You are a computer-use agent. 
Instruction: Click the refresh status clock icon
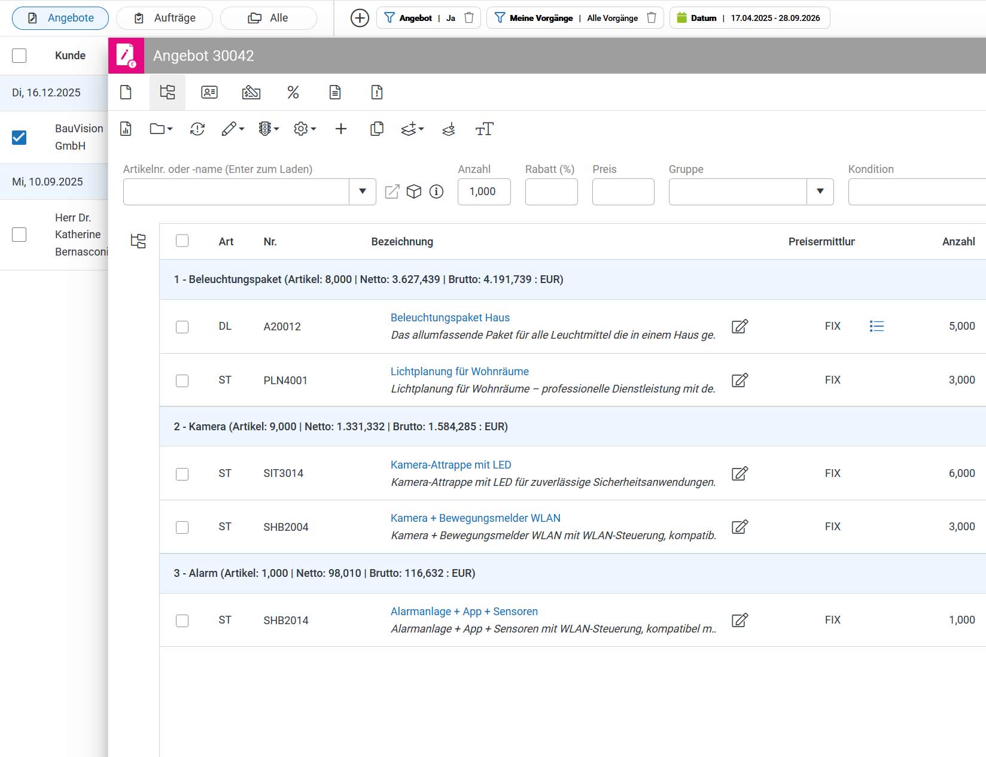click(197, 129)
